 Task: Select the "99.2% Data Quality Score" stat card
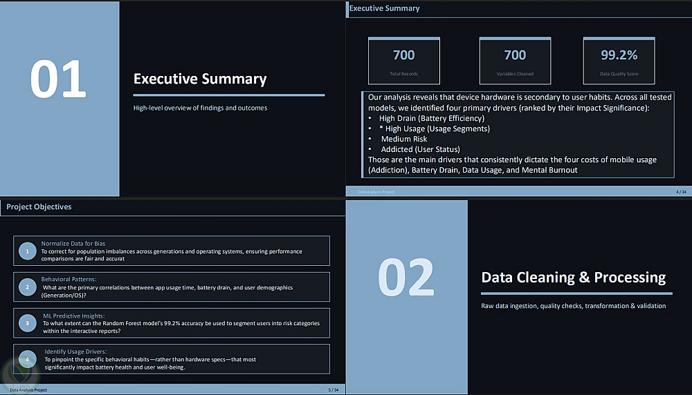tap(619, 61)
